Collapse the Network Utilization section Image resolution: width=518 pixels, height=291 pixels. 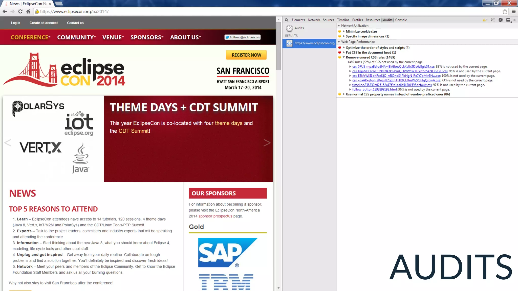(339, 26)
